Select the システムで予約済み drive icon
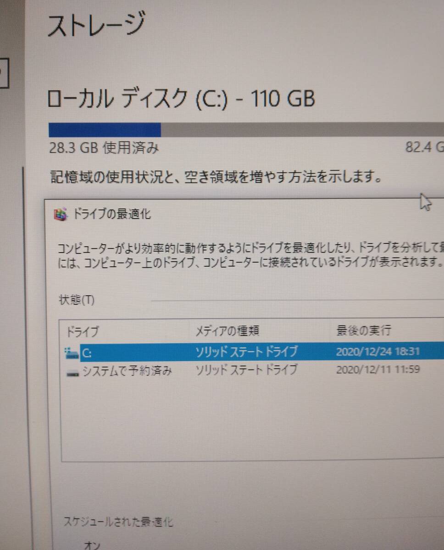This screenshot has width=444, height=550. pos(72,372)
